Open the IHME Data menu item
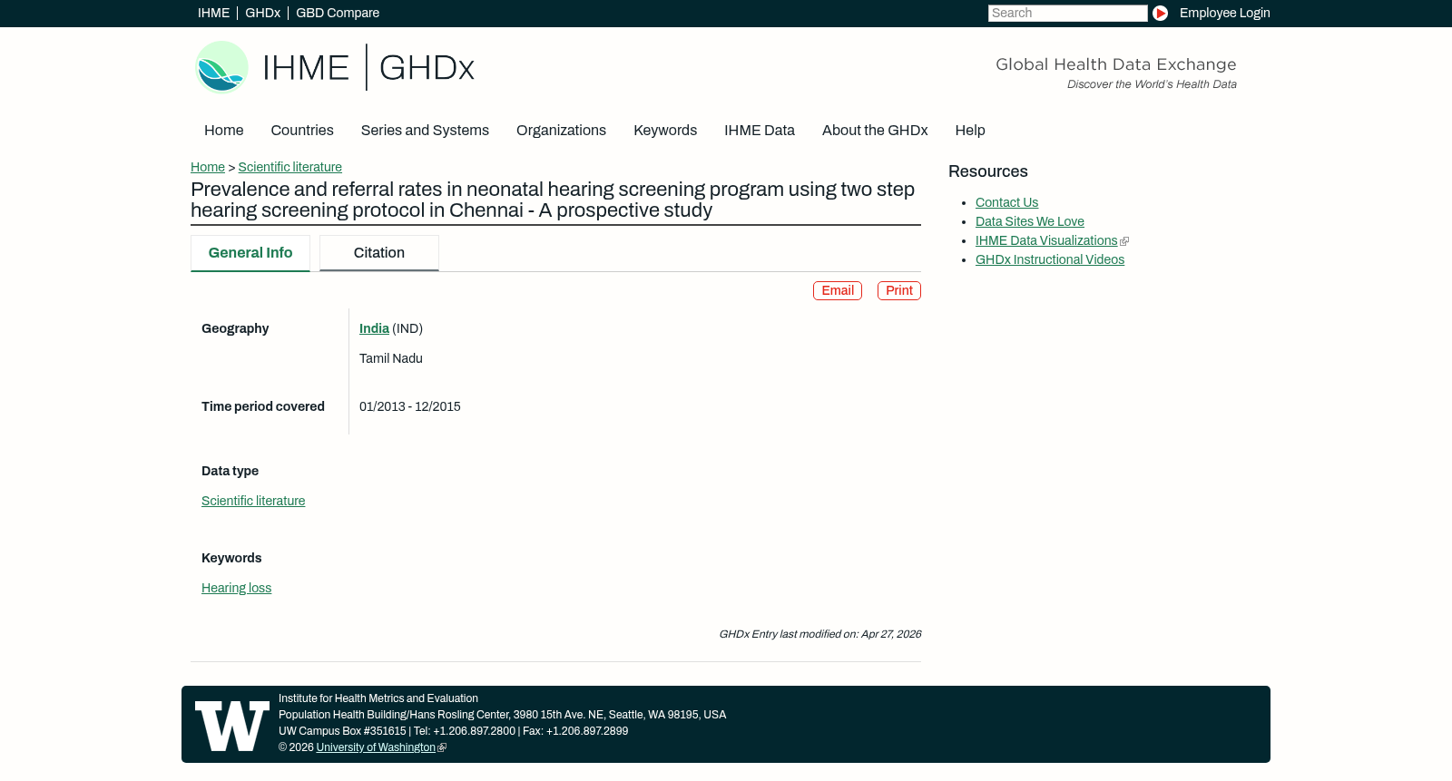This screenshot has width=1452, height=781. (x=760, y=131)
